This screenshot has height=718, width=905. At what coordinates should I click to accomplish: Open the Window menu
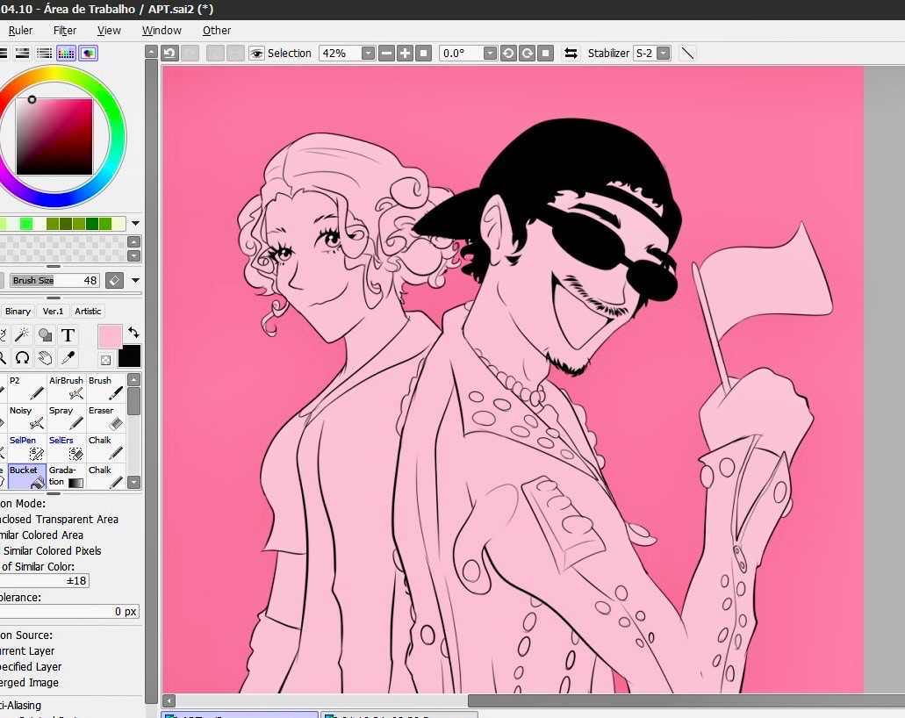162,31
